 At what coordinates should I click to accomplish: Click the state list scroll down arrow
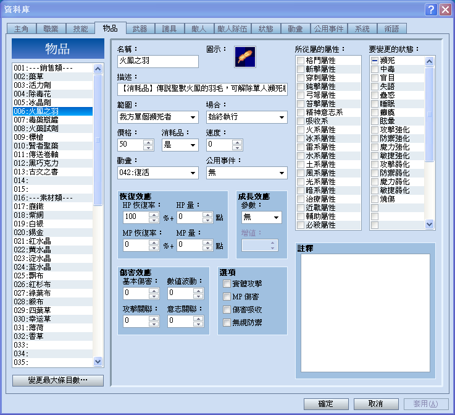click(x=429, y=224)
